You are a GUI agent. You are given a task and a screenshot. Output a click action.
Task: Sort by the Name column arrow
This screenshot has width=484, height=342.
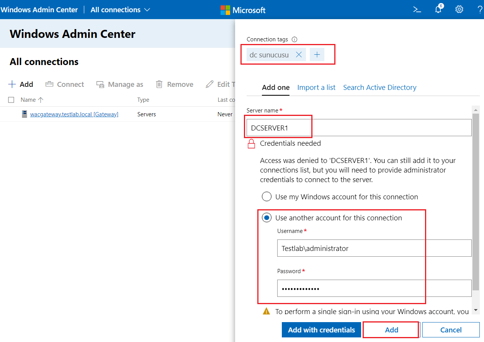tap(41, 100)
